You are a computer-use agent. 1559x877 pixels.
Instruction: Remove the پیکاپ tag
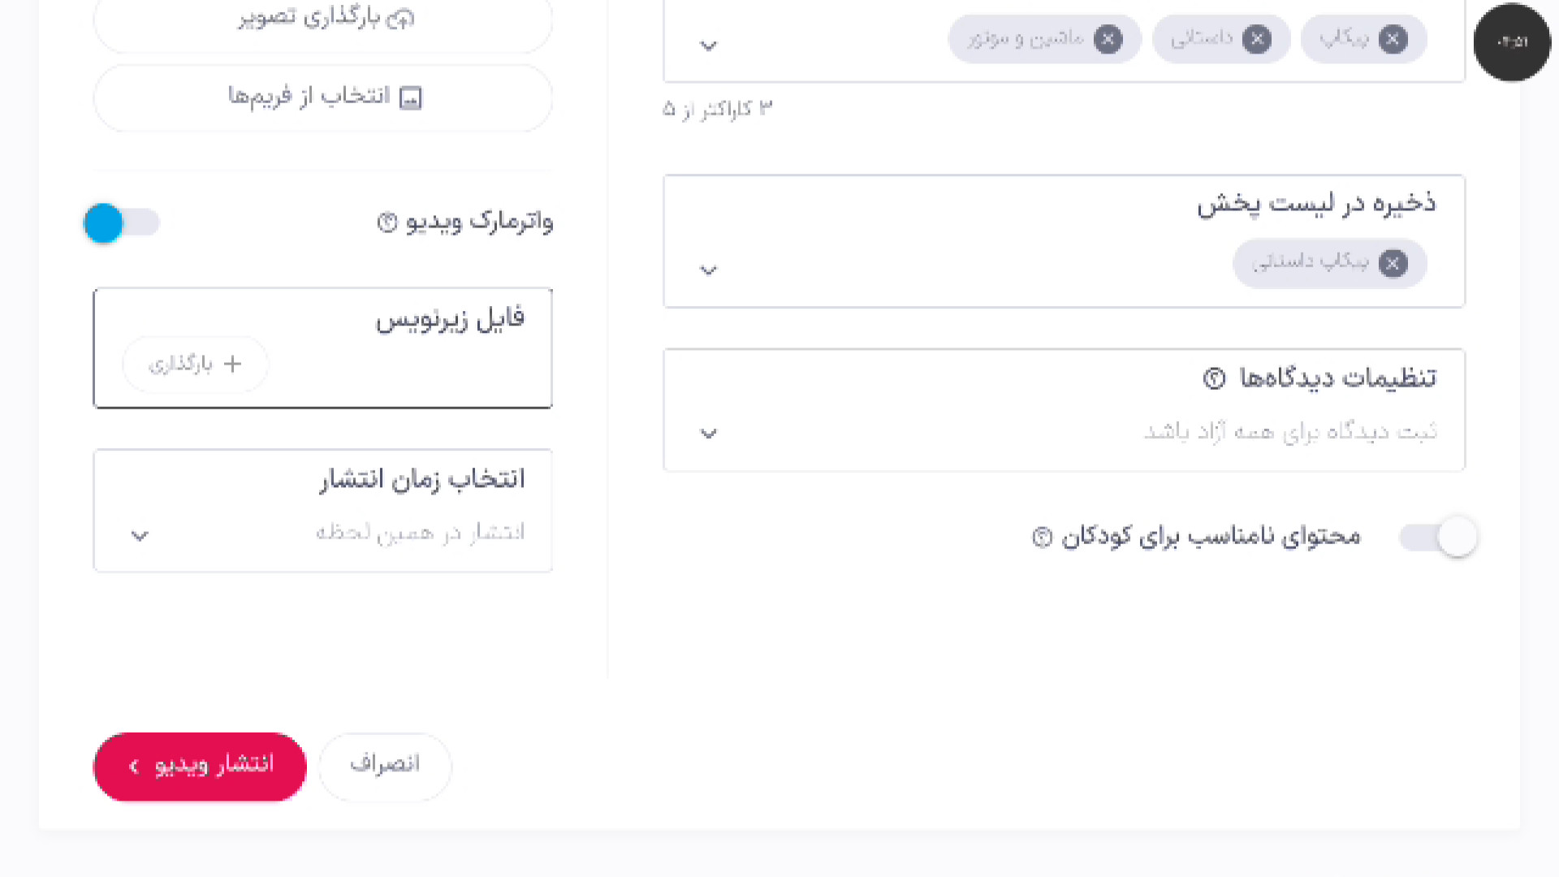(x=1393, y=39)
